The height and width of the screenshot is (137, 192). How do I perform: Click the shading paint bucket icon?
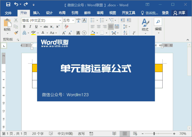[x=93, y=33]
